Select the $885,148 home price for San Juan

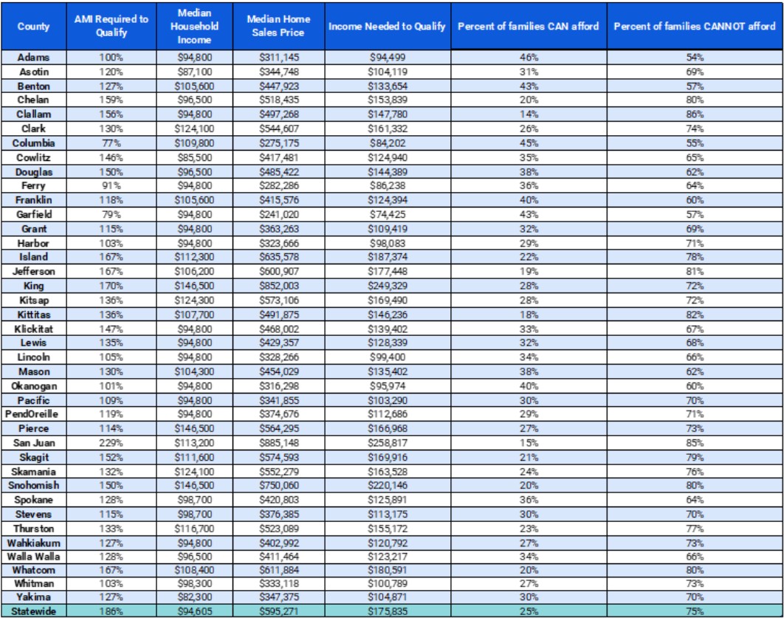point(278,443)
